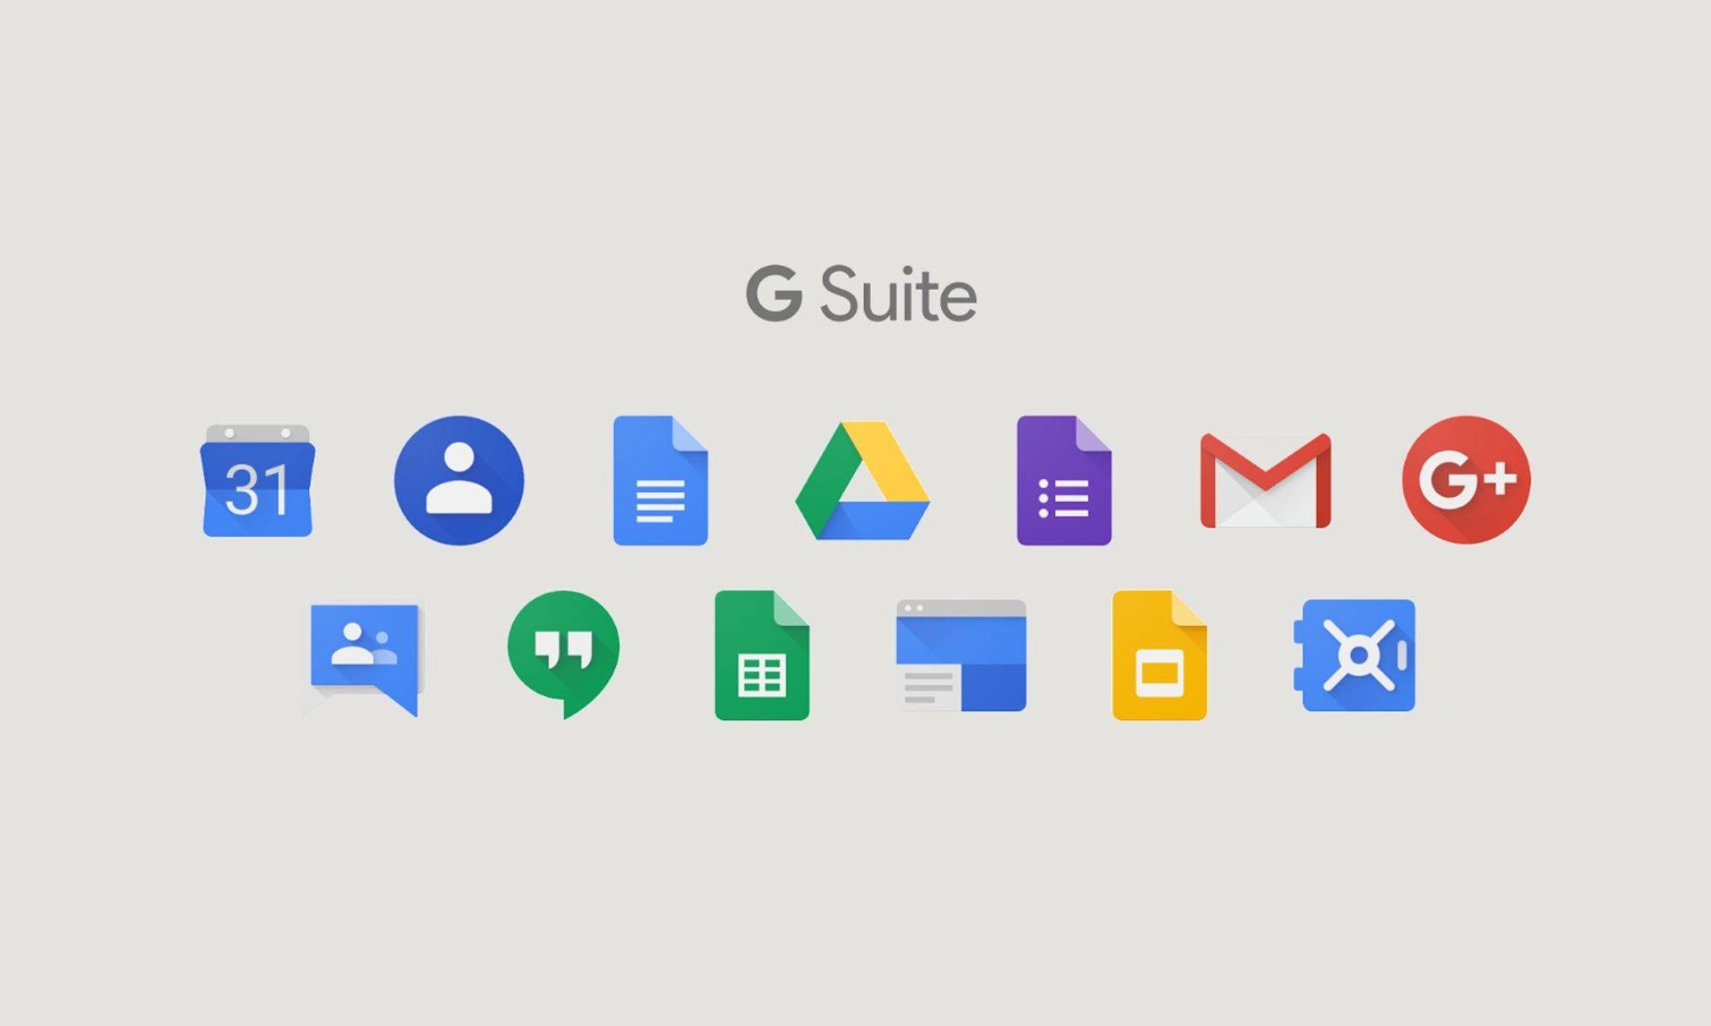The width and height of the screenshot is (1711, 1026).
Task: Click the G Suite logo text
Action: (x=861, y=294)
